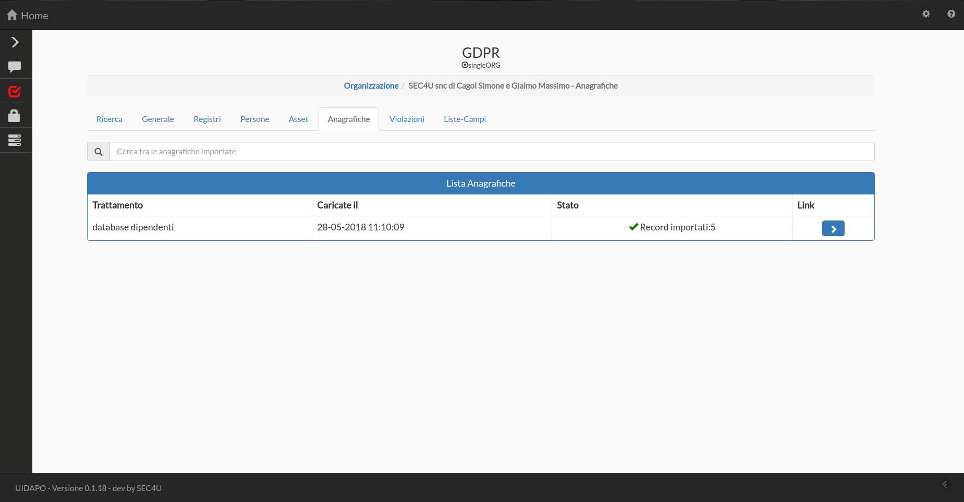This screenshot has height=502, width=964.
Task: Focus the anagrafiche search input field
Action: coord(492,152)
